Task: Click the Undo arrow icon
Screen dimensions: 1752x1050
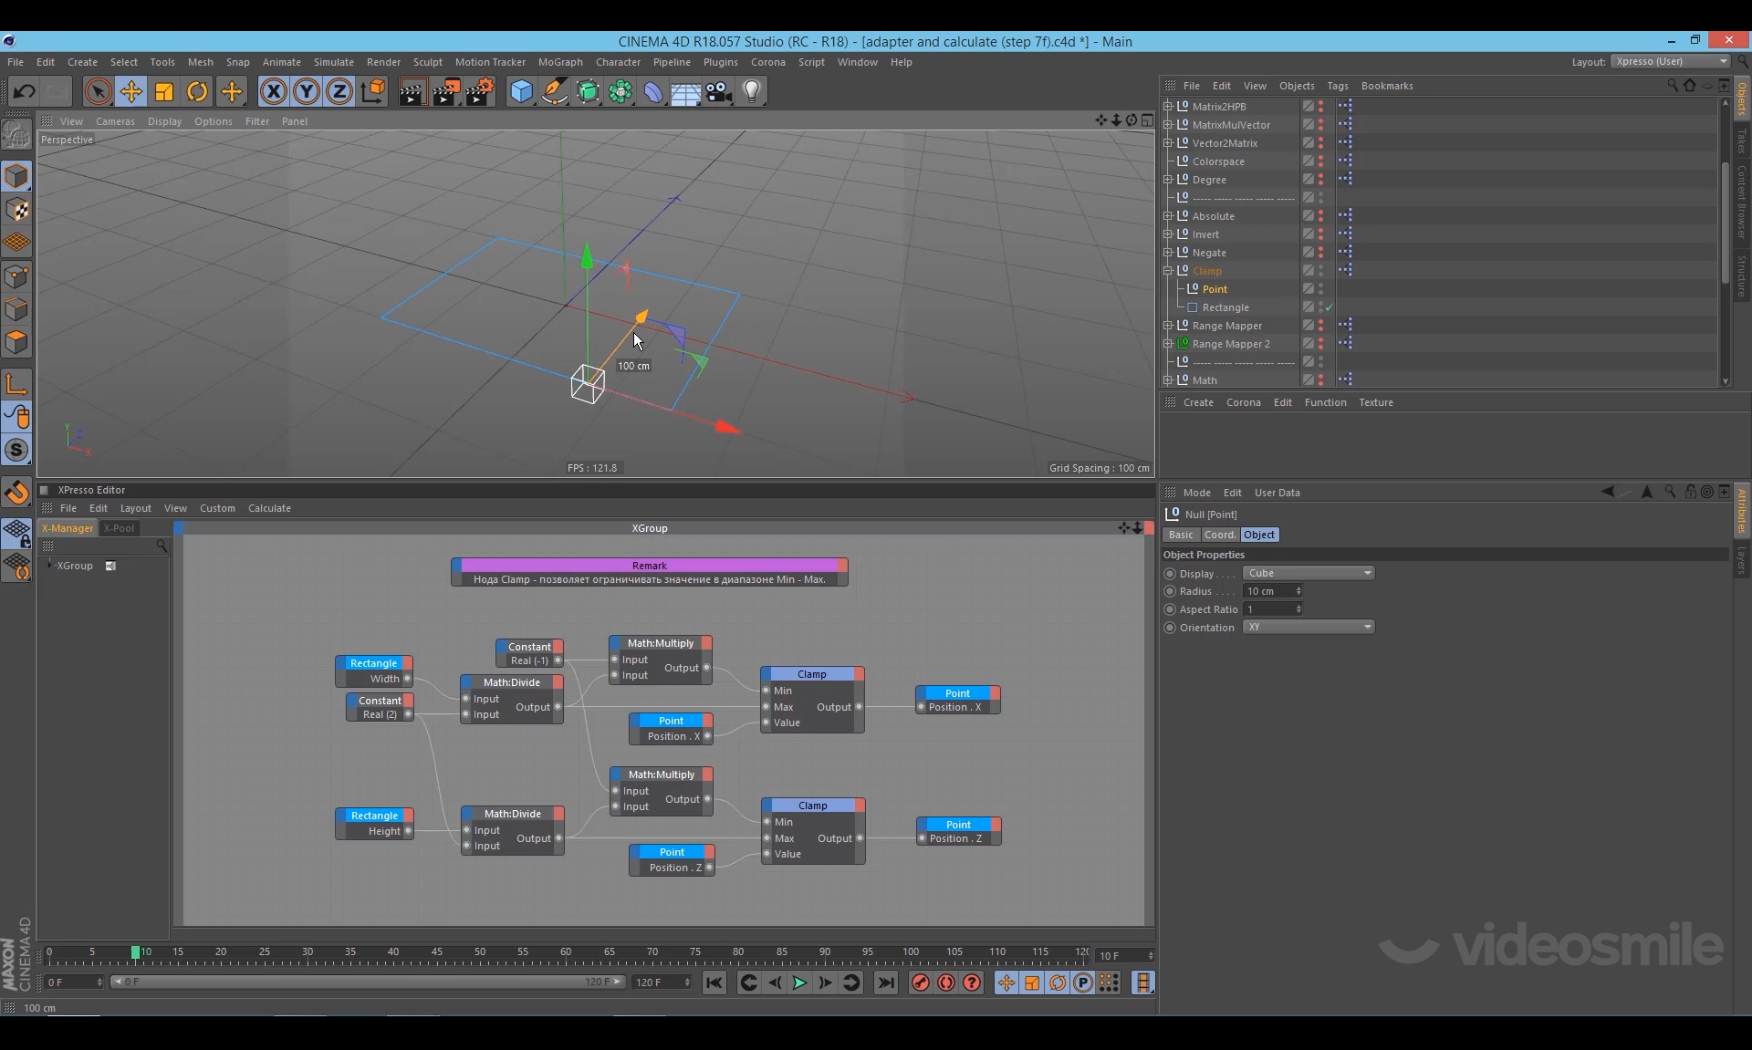Action: (25, 91)
